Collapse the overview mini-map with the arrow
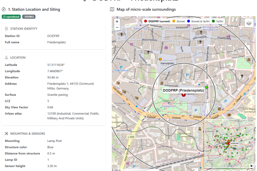The width and height of the screenshot is (257, 171). [251, 166]
